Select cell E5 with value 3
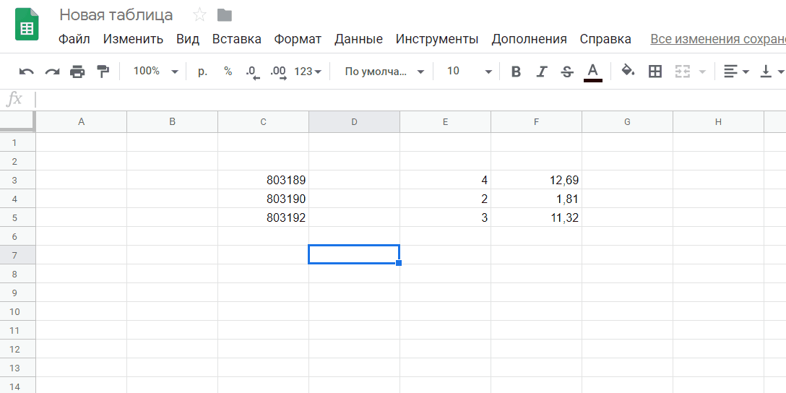Screen dimensions: 786x393 [445, 217]
